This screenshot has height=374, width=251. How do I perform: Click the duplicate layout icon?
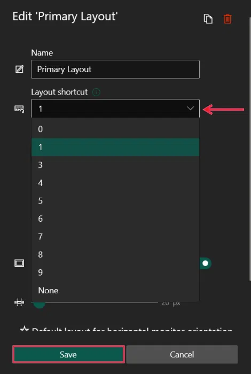(x=208, y=19)
